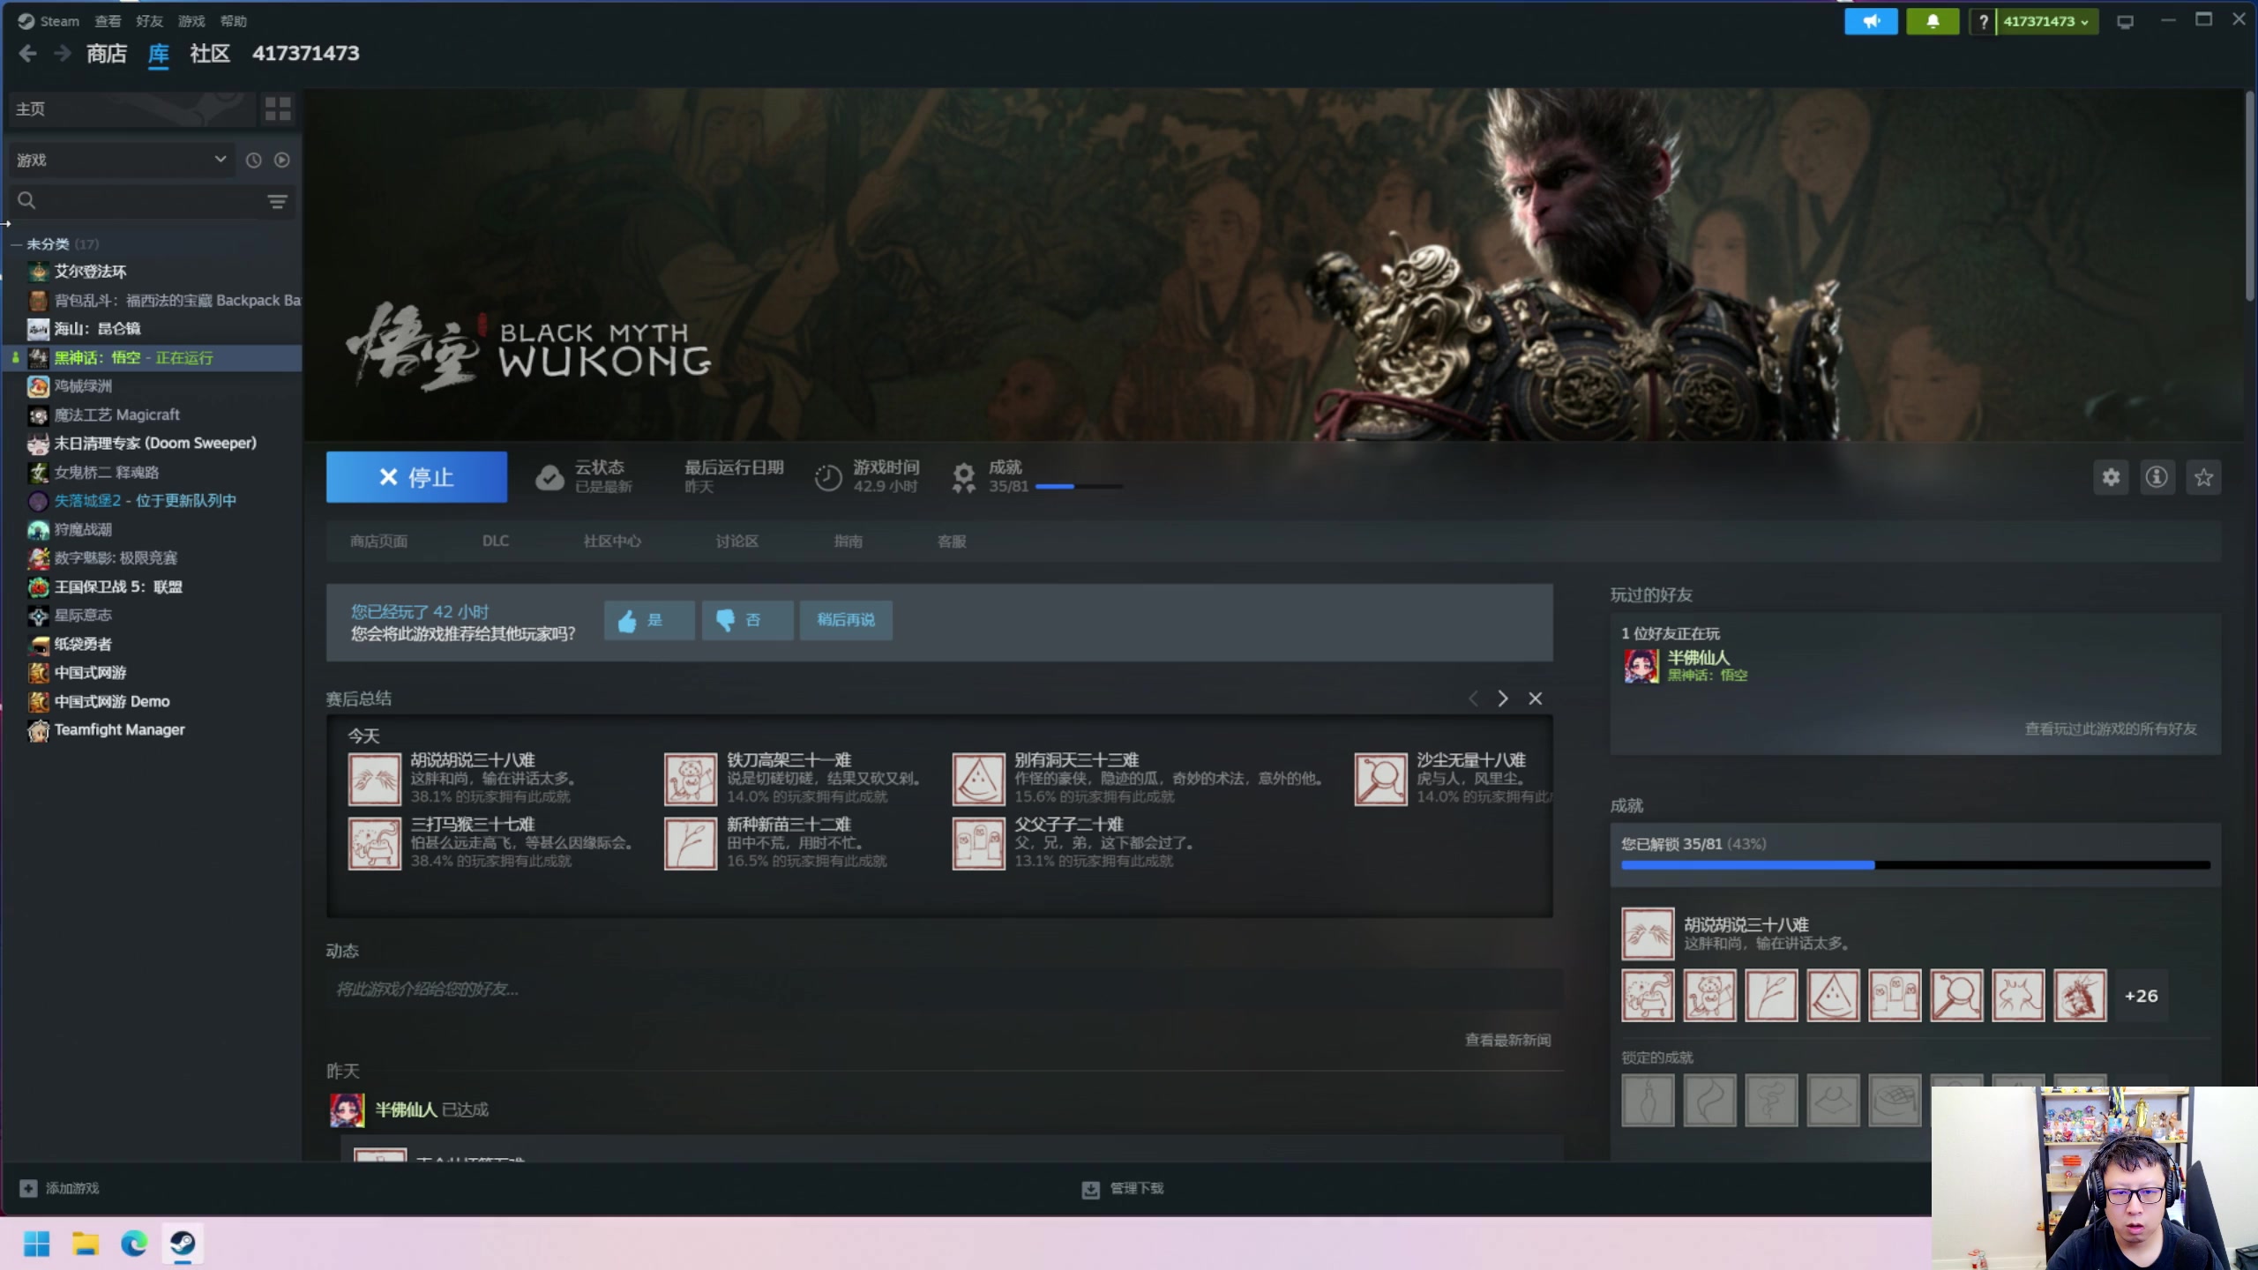Image resolution: width=2258 pixels, height=1270 pixels.
Task: Open advanced library filter options icon
Action: pos(277,202)
